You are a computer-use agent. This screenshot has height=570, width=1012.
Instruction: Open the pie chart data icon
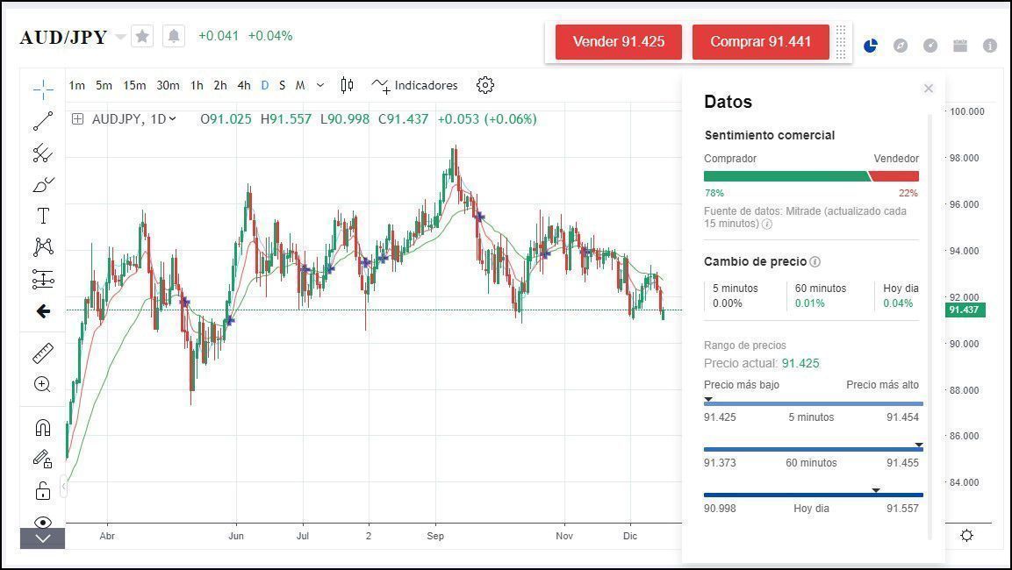click(x=870, y=46)
